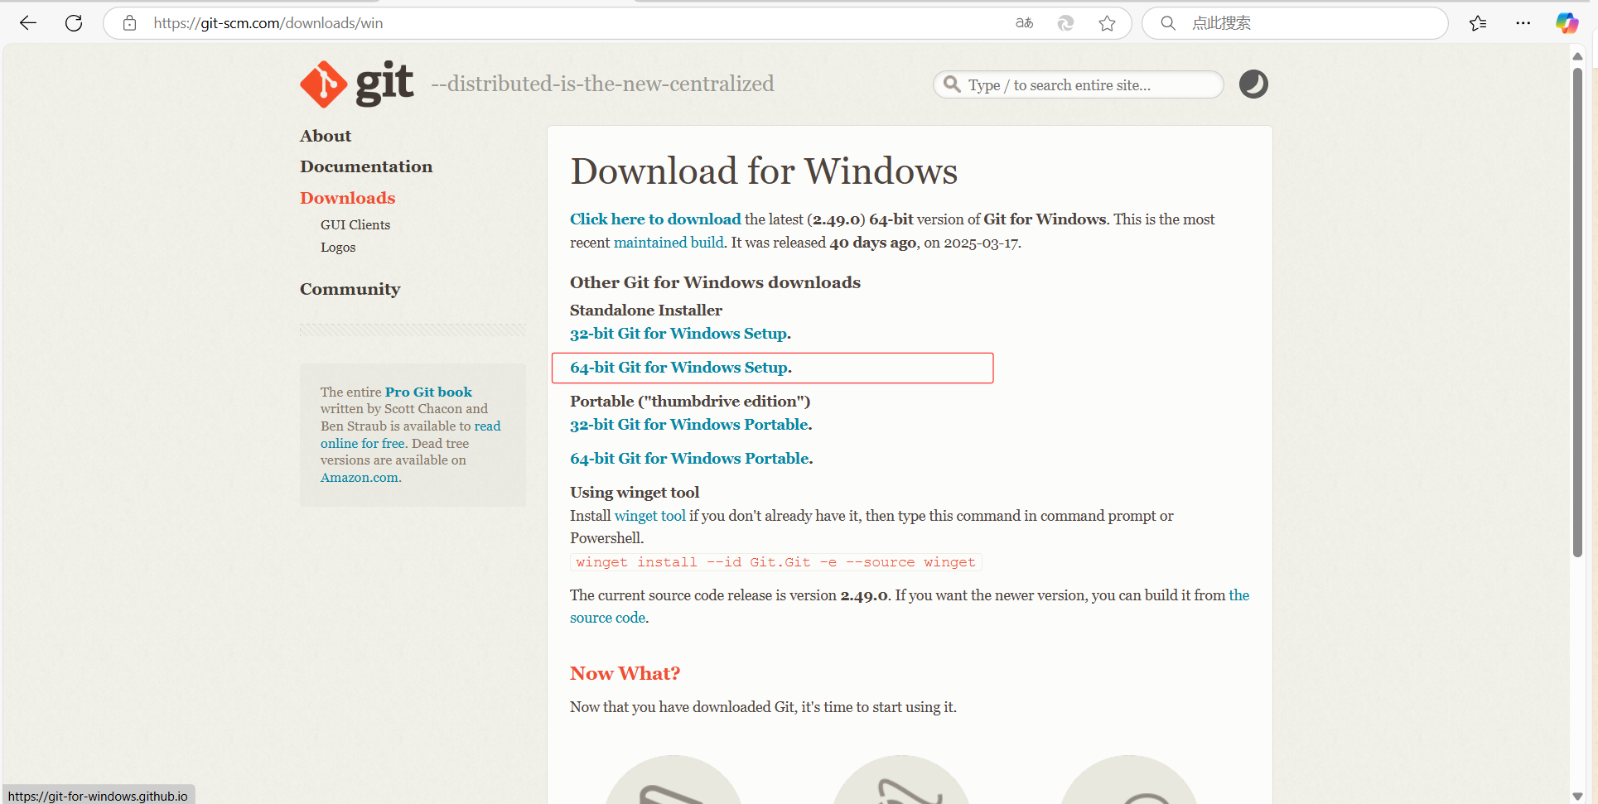The width and height of the screenshot is (1598, 804).
Task: Click the 'Click here to download' link
Action: pyautogui.click(x=655, y=219)
